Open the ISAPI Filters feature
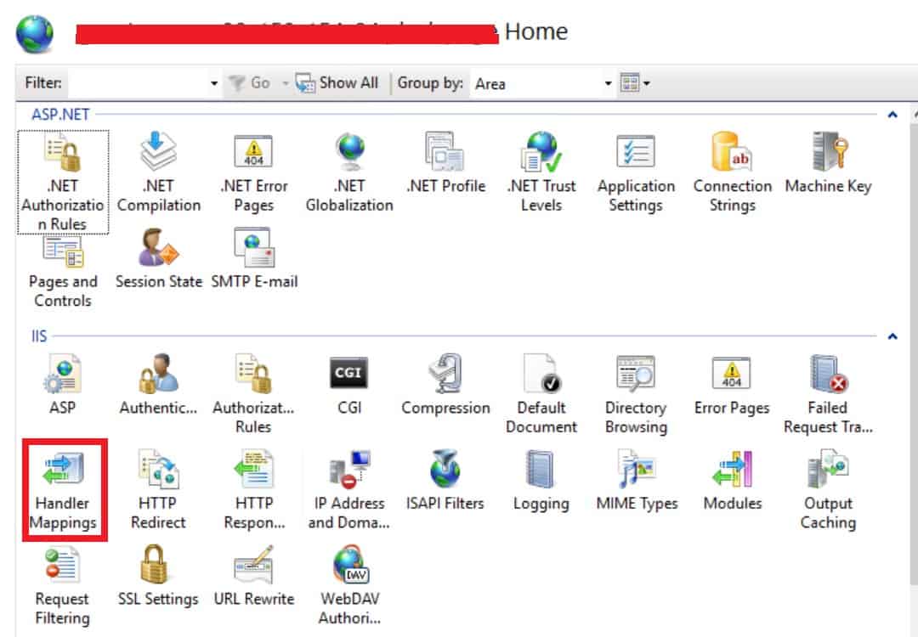The image size is (918, 637). tap(445, 480)
